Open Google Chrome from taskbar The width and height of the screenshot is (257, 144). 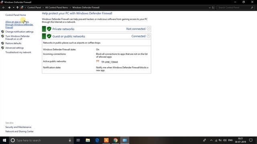point(116,140)
